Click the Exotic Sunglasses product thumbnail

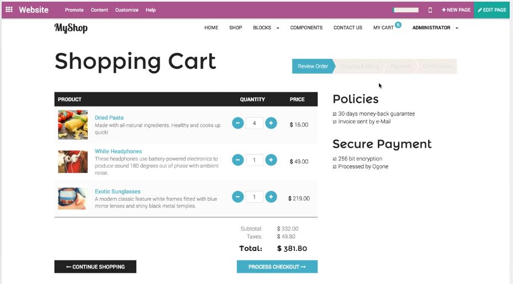click(73, 198)
